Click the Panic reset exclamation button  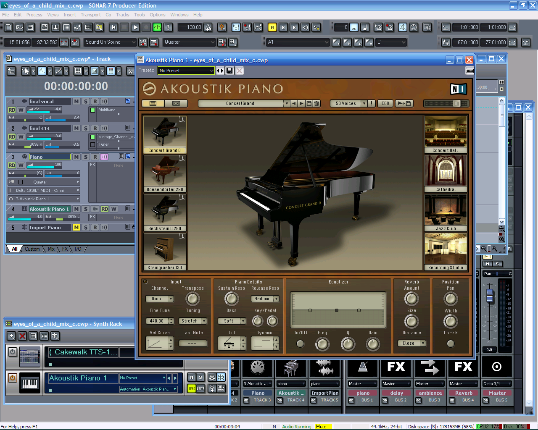point(168,27)
